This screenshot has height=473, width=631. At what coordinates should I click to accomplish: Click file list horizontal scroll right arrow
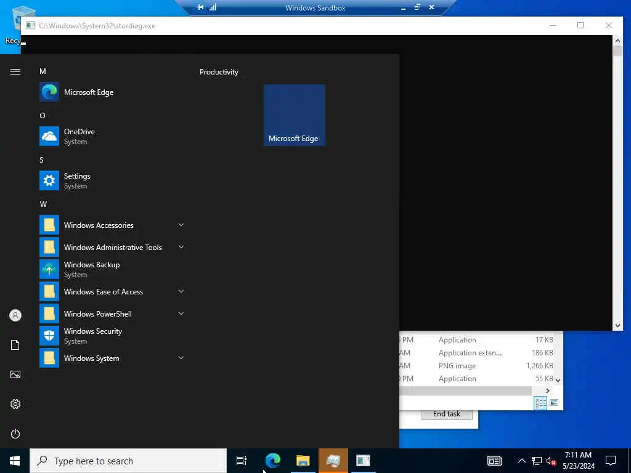click(547, 390)
